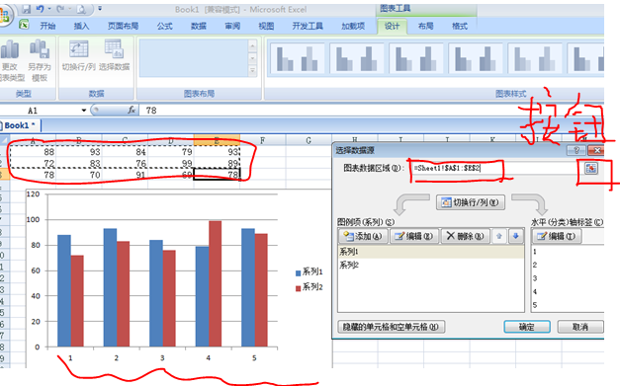
Task: Click the Save icon in quick access toolbar
Action: [27, 9]
